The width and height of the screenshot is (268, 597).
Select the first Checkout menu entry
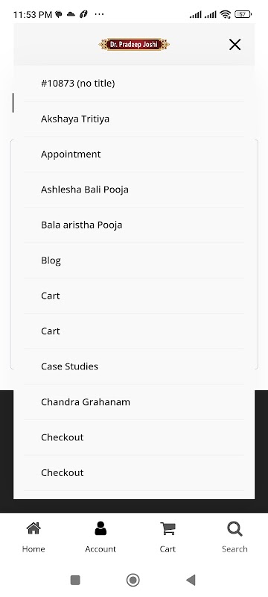[134, 437]
